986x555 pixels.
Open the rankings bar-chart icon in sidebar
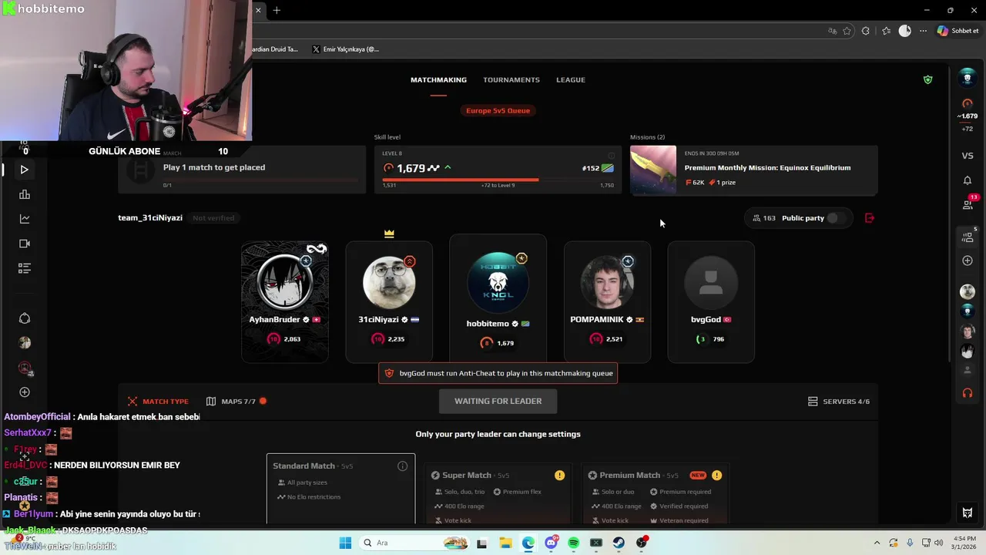pyautogui.click(x=24, y=194)
